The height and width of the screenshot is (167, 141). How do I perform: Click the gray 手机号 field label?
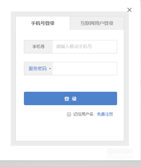[38, 47]
